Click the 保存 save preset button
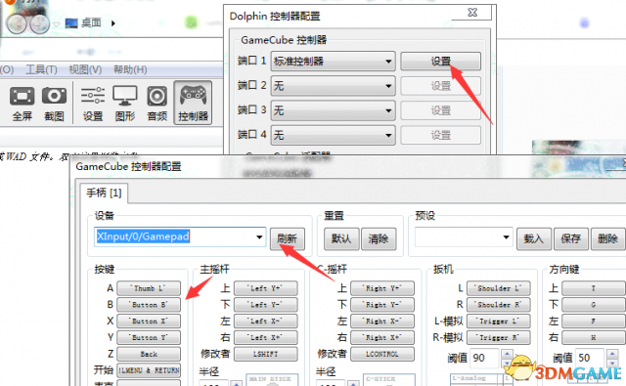 click(x=571, y=238)
